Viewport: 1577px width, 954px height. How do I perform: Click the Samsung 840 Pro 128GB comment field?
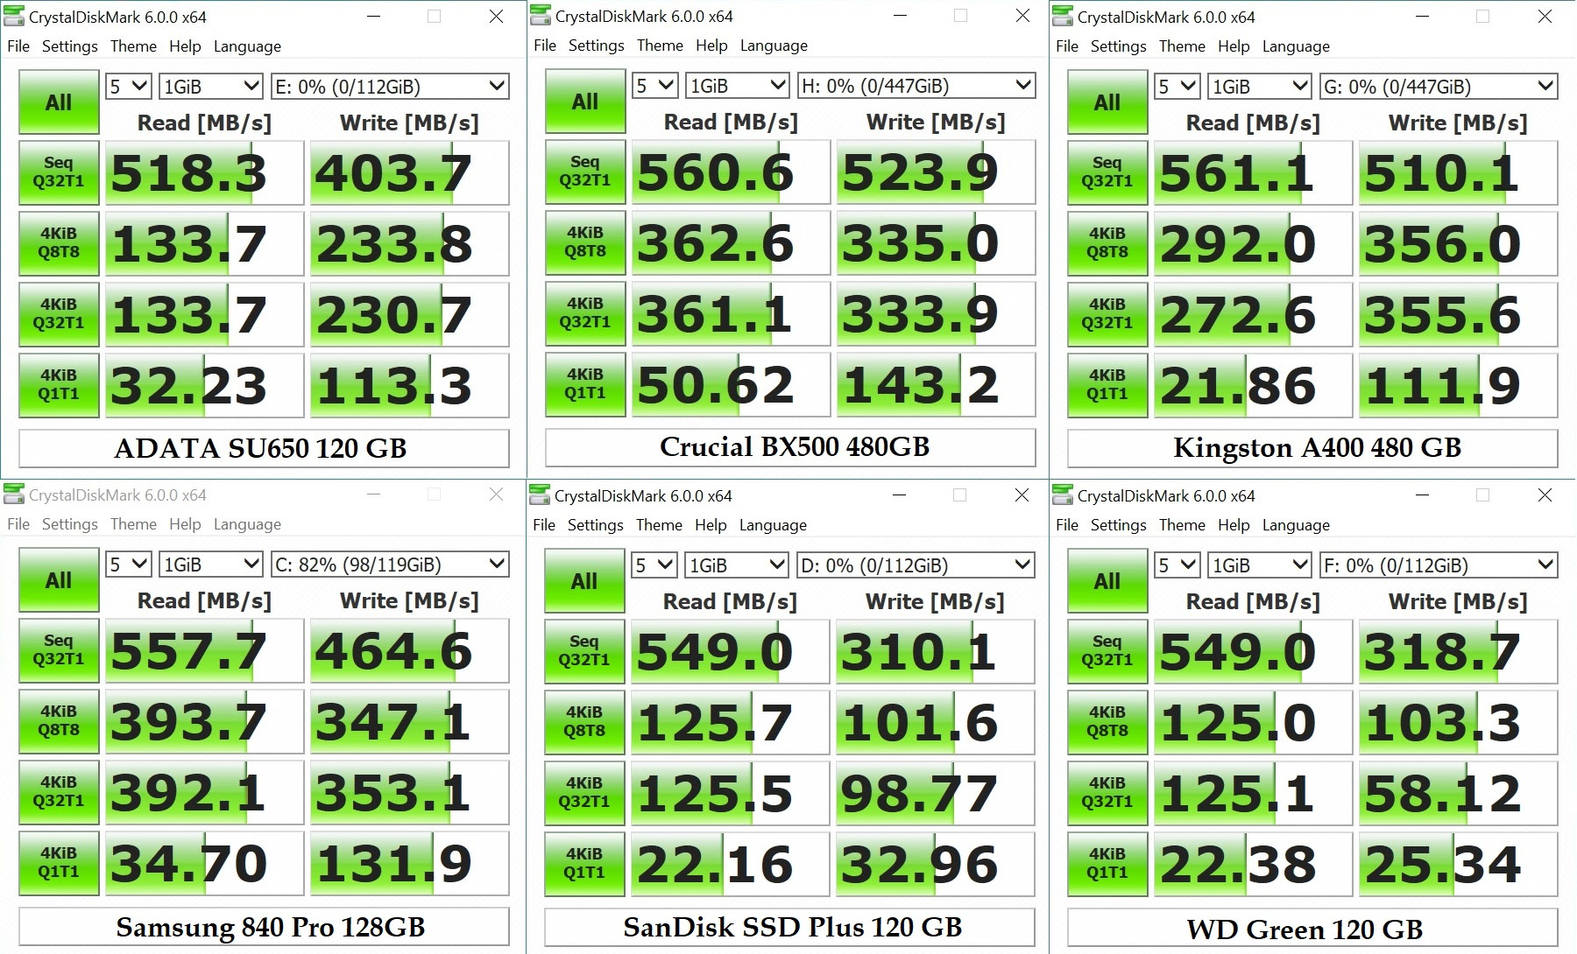click(x=264, y=926)
